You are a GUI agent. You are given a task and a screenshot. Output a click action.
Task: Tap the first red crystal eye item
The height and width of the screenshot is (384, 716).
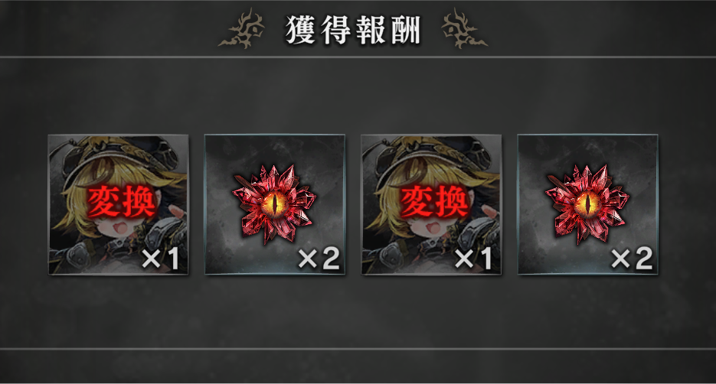click(x=274, y=204)
